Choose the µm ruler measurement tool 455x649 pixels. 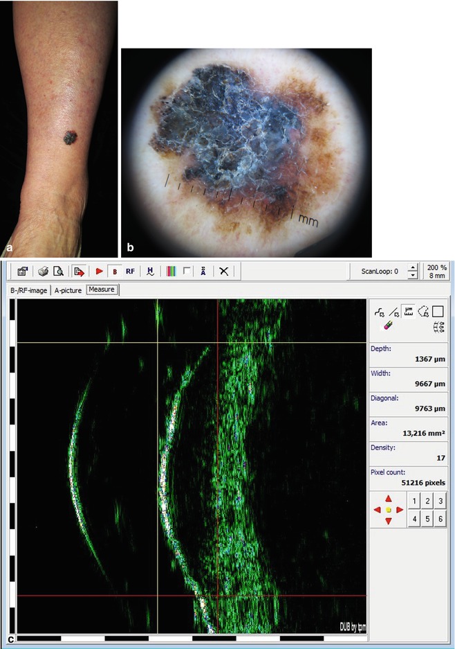[x=408, y=312]
